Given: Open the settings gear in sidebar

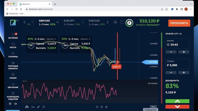Looking at the screenshot, I should tap(10, 104).
